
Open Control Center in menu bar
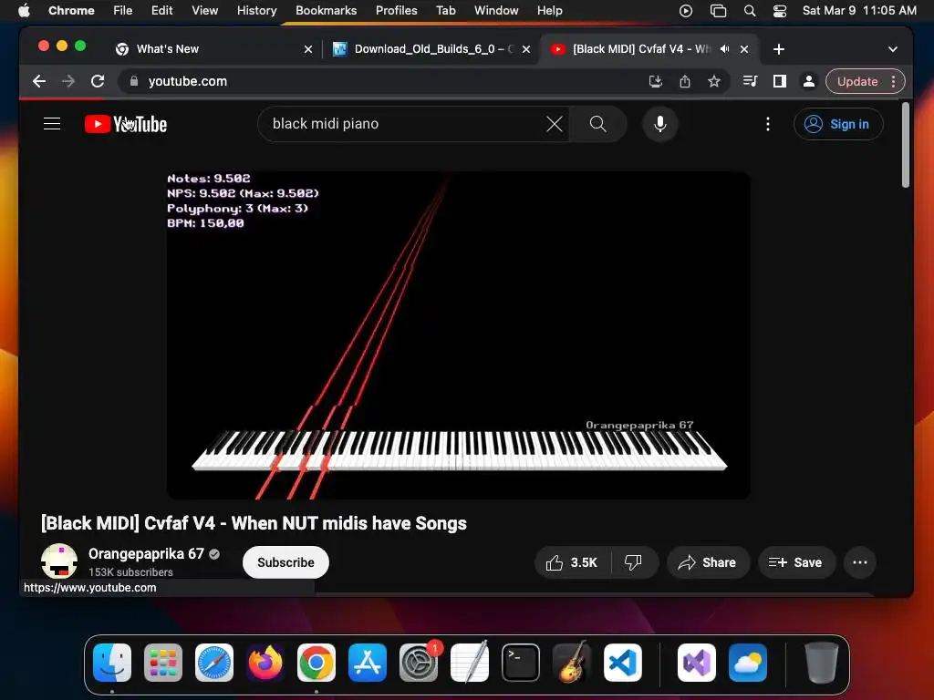coord(780,11)
